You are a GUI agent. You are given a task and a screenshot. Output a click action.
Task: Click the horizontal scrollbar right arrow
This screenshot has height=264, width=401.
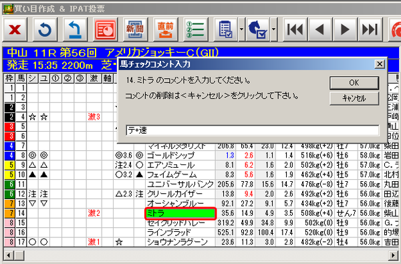tap(393, 255)
